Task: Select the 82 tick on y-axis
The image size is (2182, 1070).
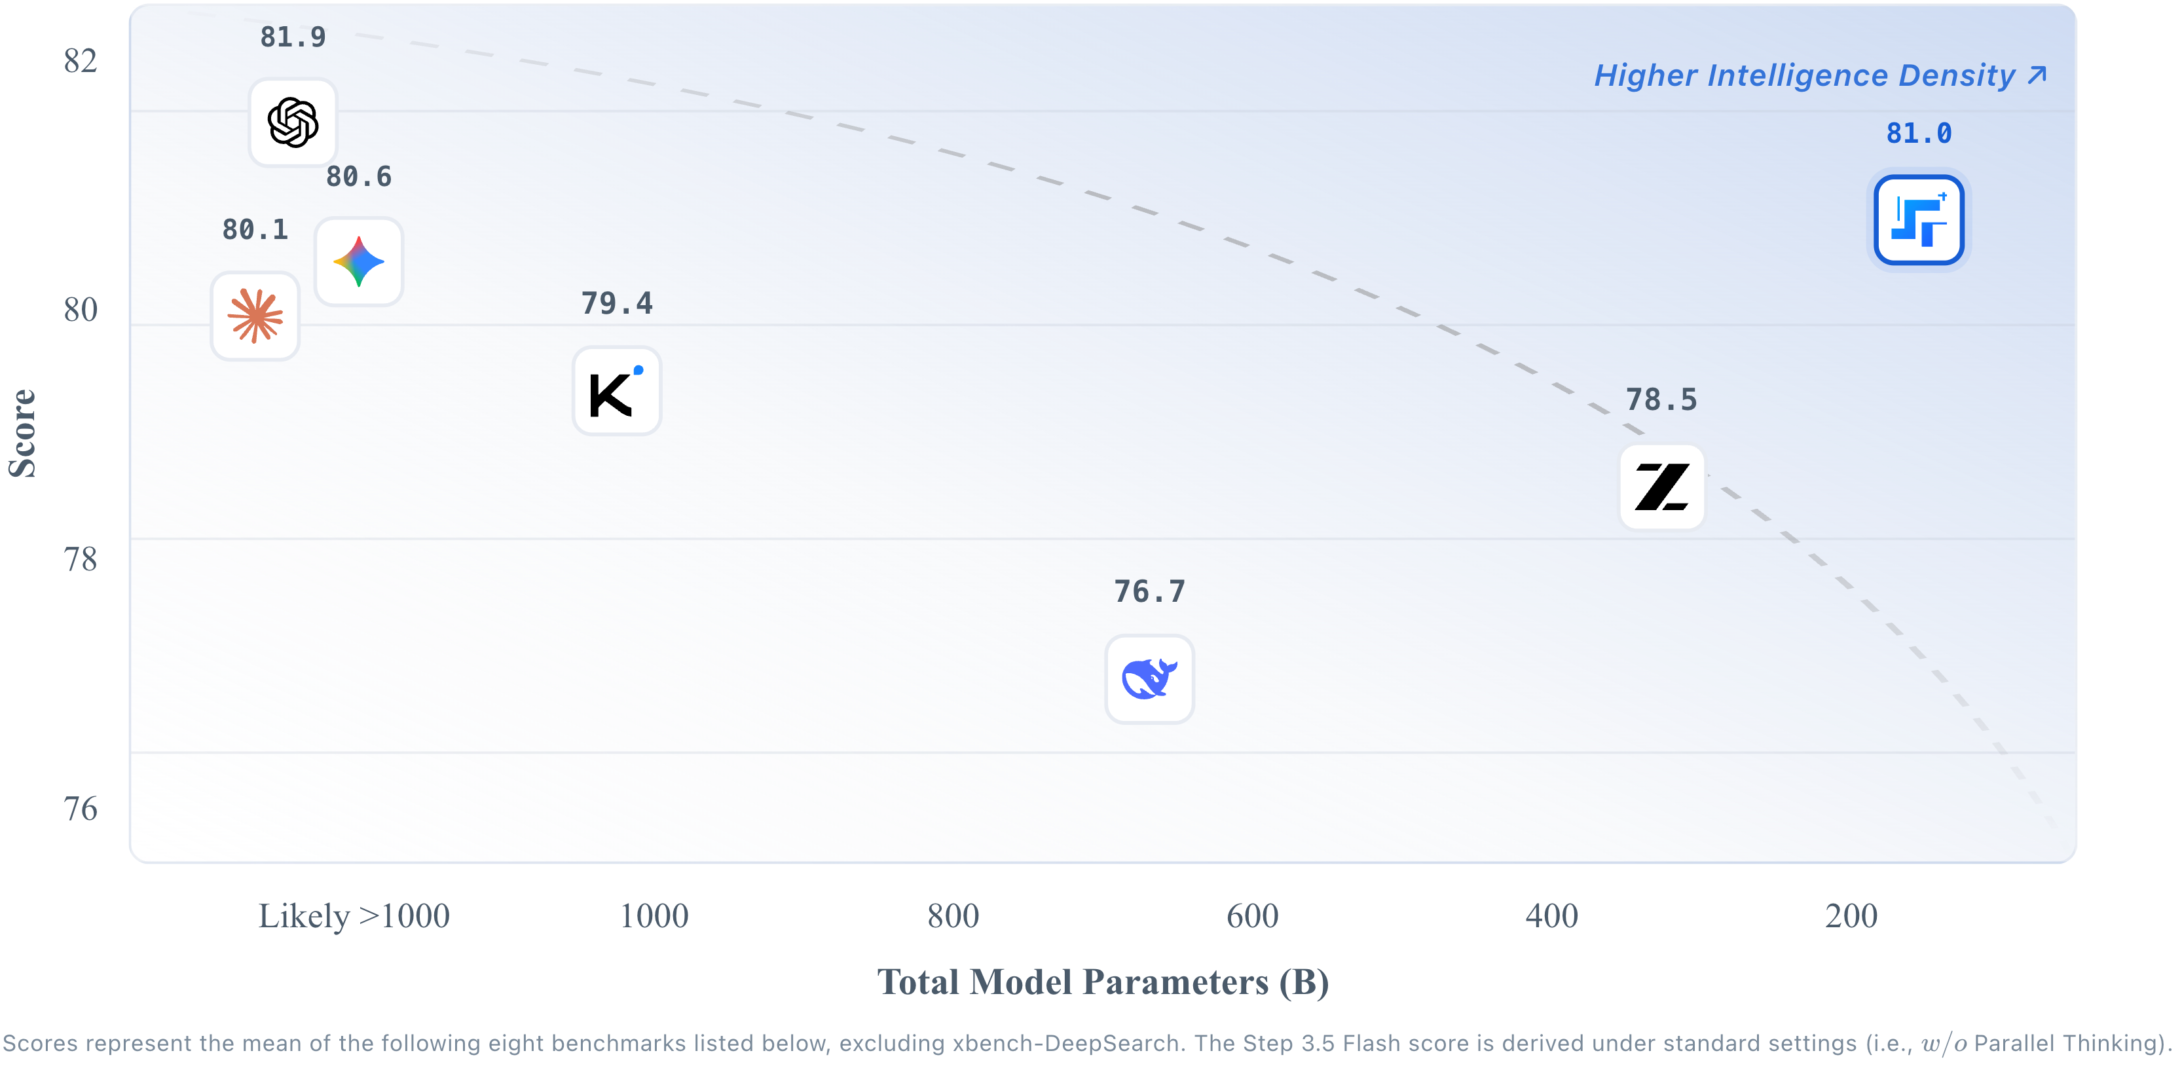Action: pos(81,61)
